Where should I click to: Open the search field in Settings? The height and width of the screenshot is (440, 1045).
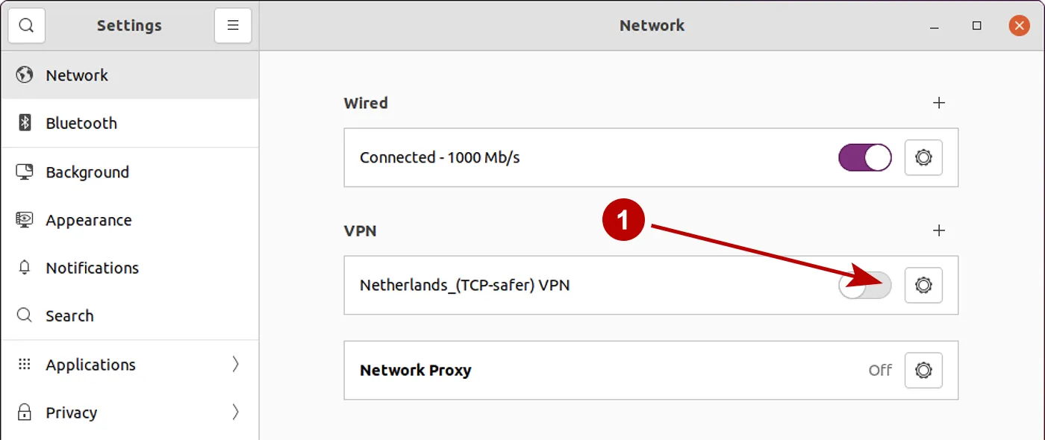click(x=26, y=25)
